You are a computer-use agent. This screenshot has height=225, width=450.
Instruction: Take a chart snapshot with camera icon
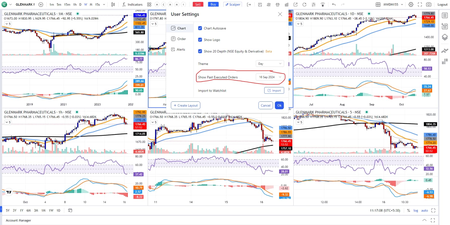429,5
